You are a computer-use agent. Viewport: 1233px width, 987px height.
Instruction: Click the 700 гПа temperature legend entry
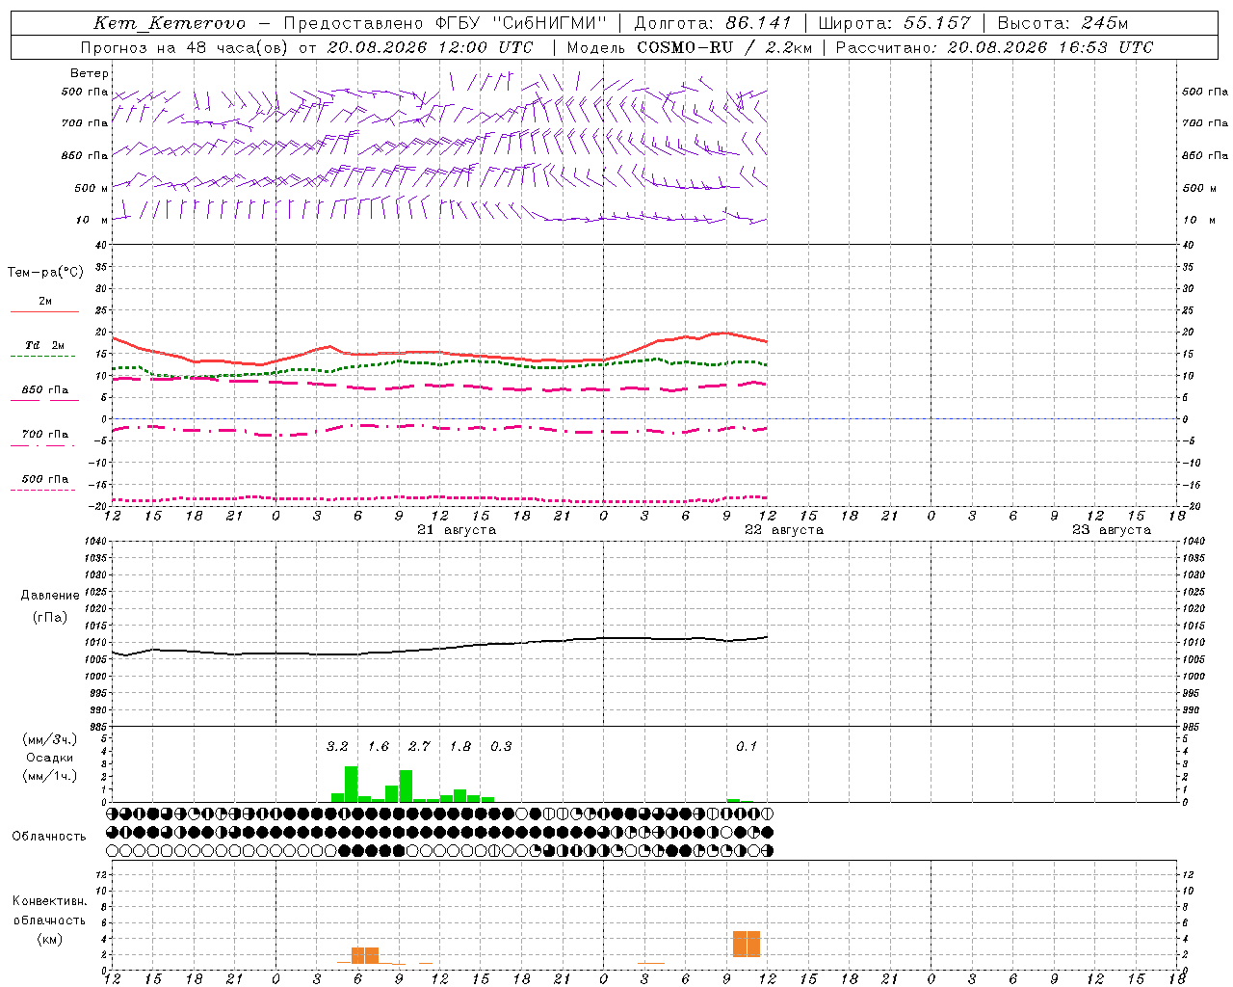pyautogui.click(x=44, y=435)
